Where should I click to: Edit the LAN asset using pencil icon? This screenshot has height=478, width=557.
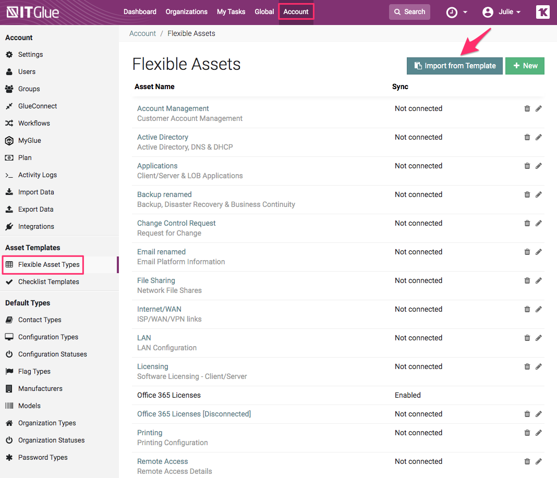coord(539,338)
